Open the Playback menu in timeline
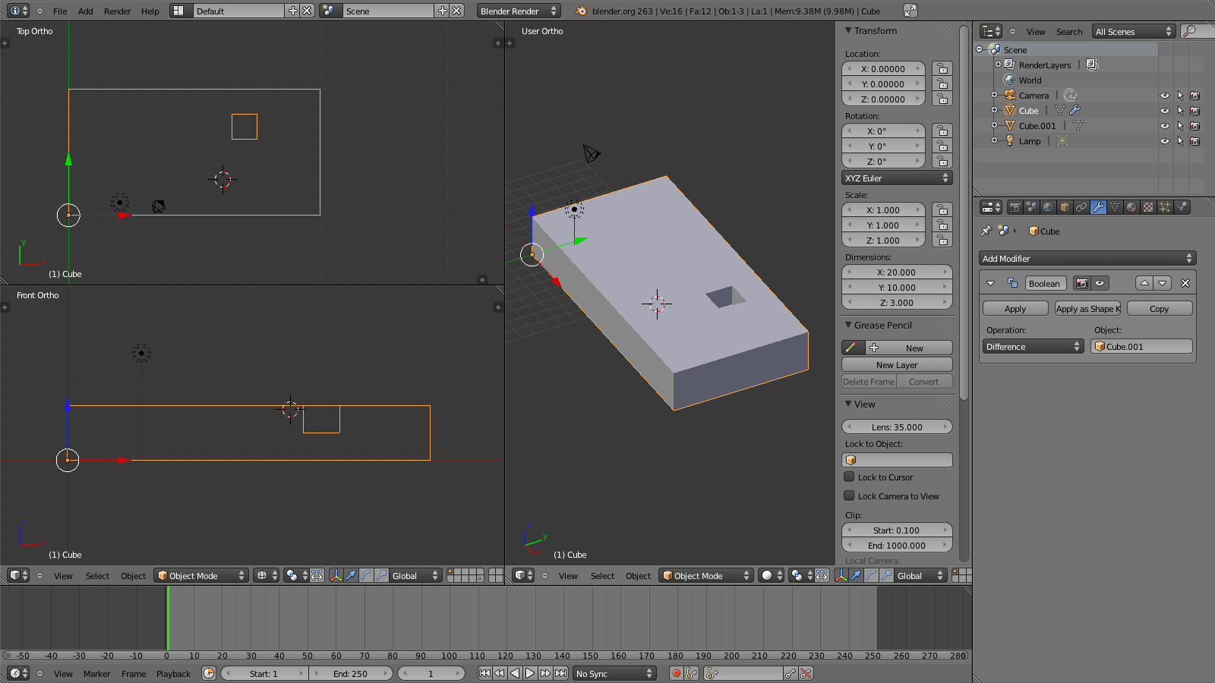The height and width of the screenshot is (683, 1215). [173, 674]
